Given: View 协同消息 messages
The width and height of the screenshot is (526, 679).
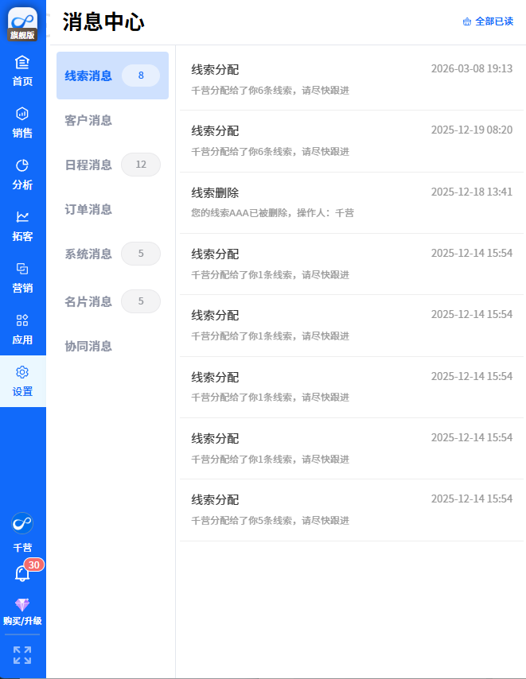Looking at the screenshot, I should (x=88, y=346).
